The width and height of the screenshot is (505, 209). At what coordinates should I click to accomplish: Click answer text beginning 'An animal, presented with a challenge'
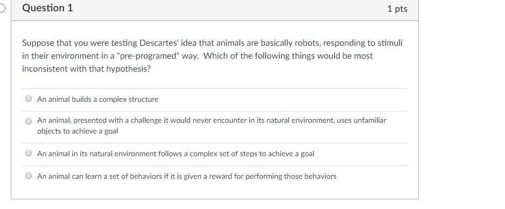click(x=212, y=121)
